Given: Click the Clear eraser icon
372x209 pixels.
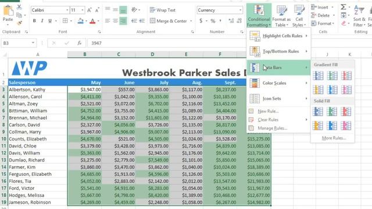Looking at the screenshot, I should [344, 23].
